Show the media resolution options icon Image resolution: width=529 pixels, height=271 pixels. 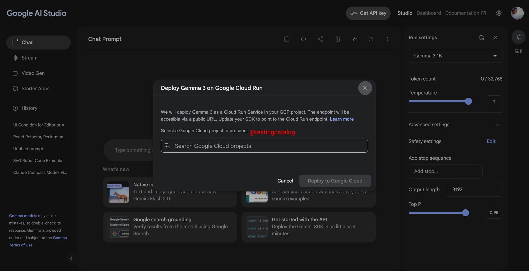(518, 51)
